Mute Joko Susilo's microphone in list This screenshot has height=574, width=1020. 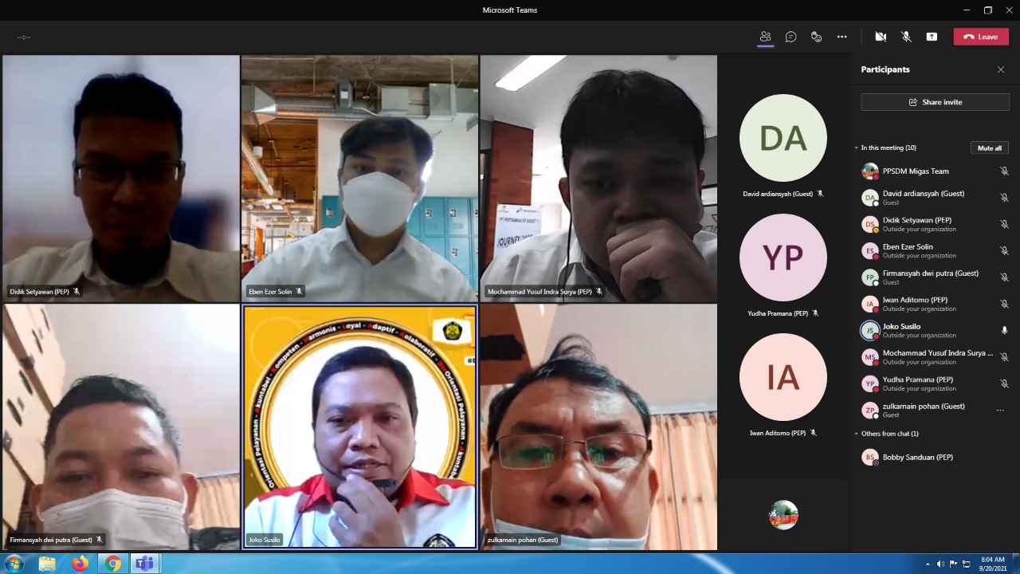click(x=1004, y=330)
